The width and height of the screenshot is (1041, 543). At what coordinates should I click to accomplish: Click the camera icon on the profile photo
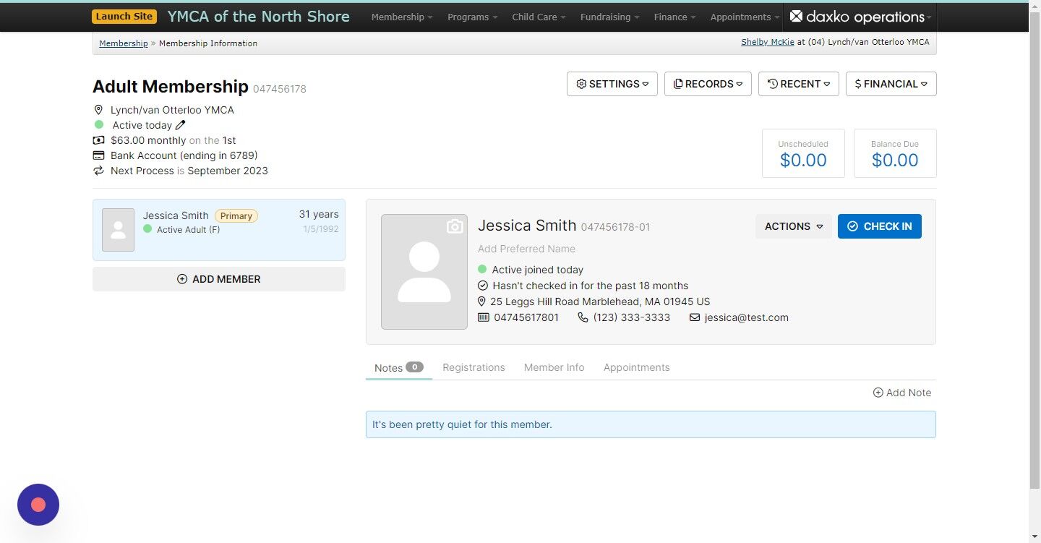point(455,227)
